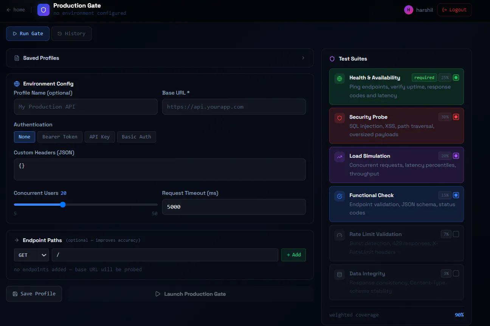Click the 'no environment configured' subtitle
The width and height of the screenshot is (490, 326).
tap(90, 13)
